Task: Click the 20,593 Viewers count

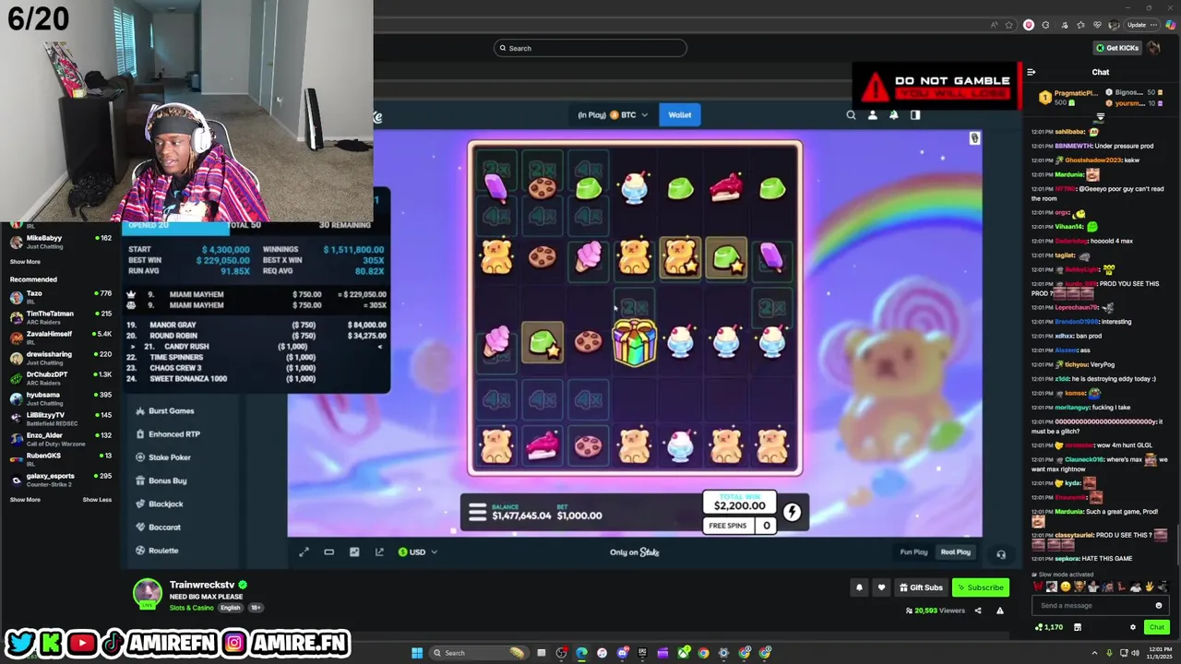Action: point(936,611)
